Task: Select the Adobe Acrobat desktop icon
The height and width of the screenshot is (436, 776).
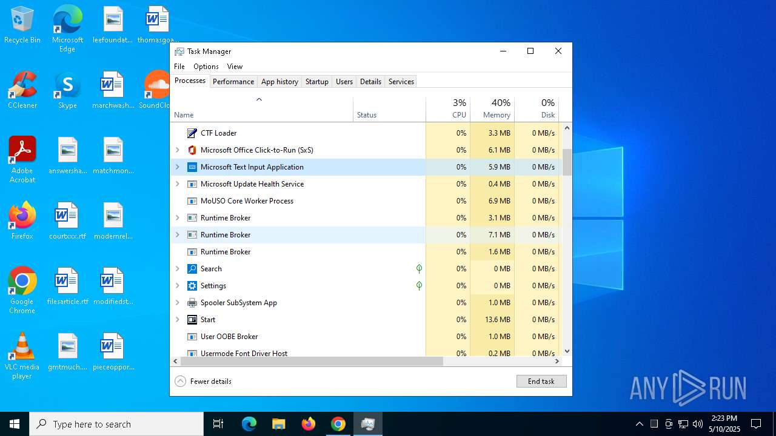Action: pyautogui.click(x=22, y=160)
